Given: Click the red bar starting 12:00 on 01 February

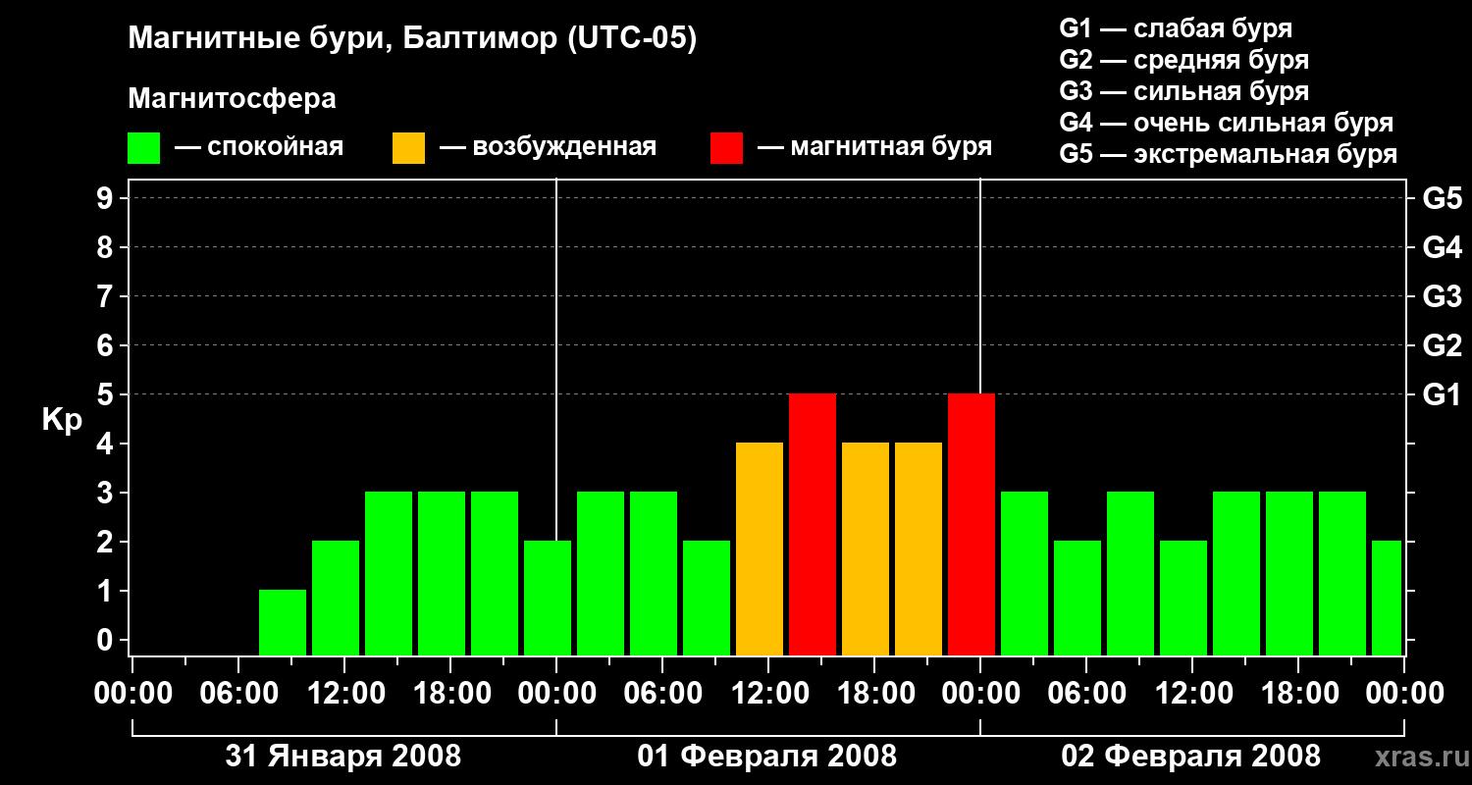Looking at the screenshot, I should (813, 525).
